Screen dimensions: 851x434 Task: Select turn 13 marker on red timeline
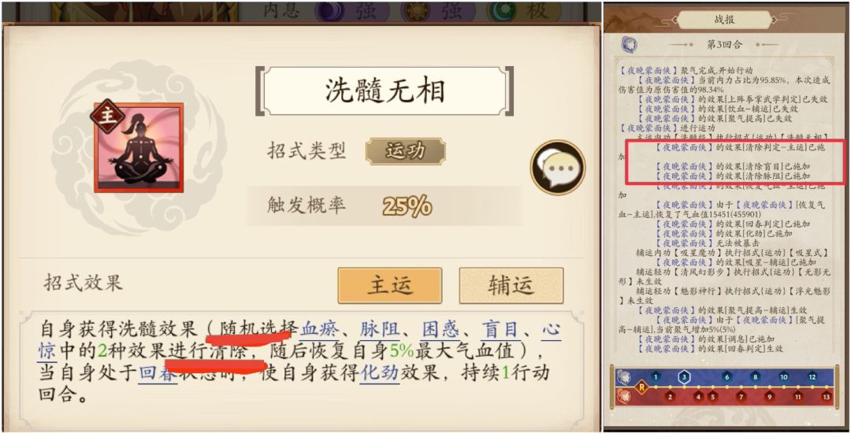click(826, 396)
